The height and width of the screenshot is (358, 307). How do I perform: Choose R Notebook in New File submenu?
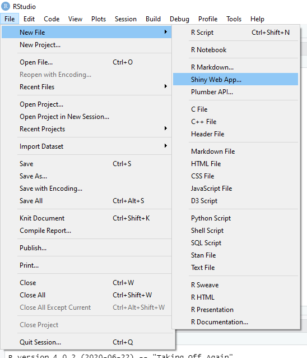(x=235, y=49)
